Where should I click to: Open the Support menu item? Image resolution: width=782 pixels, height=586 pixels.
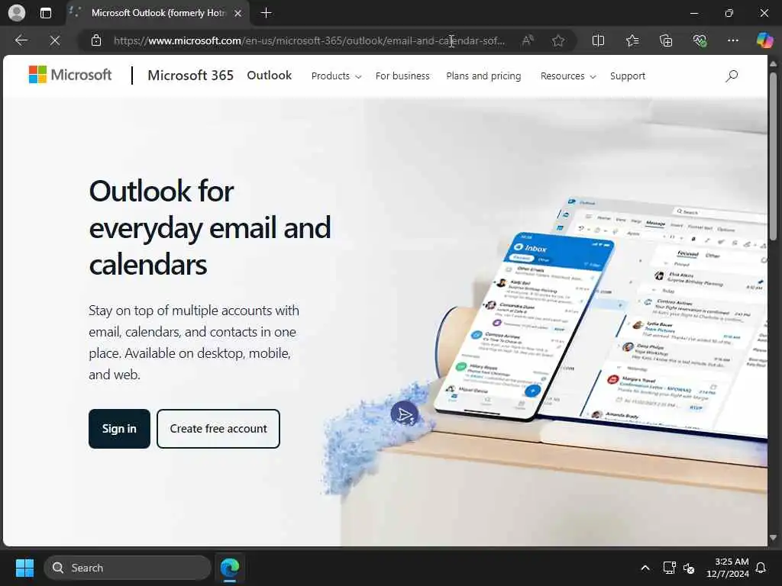(x=628, y=76)
